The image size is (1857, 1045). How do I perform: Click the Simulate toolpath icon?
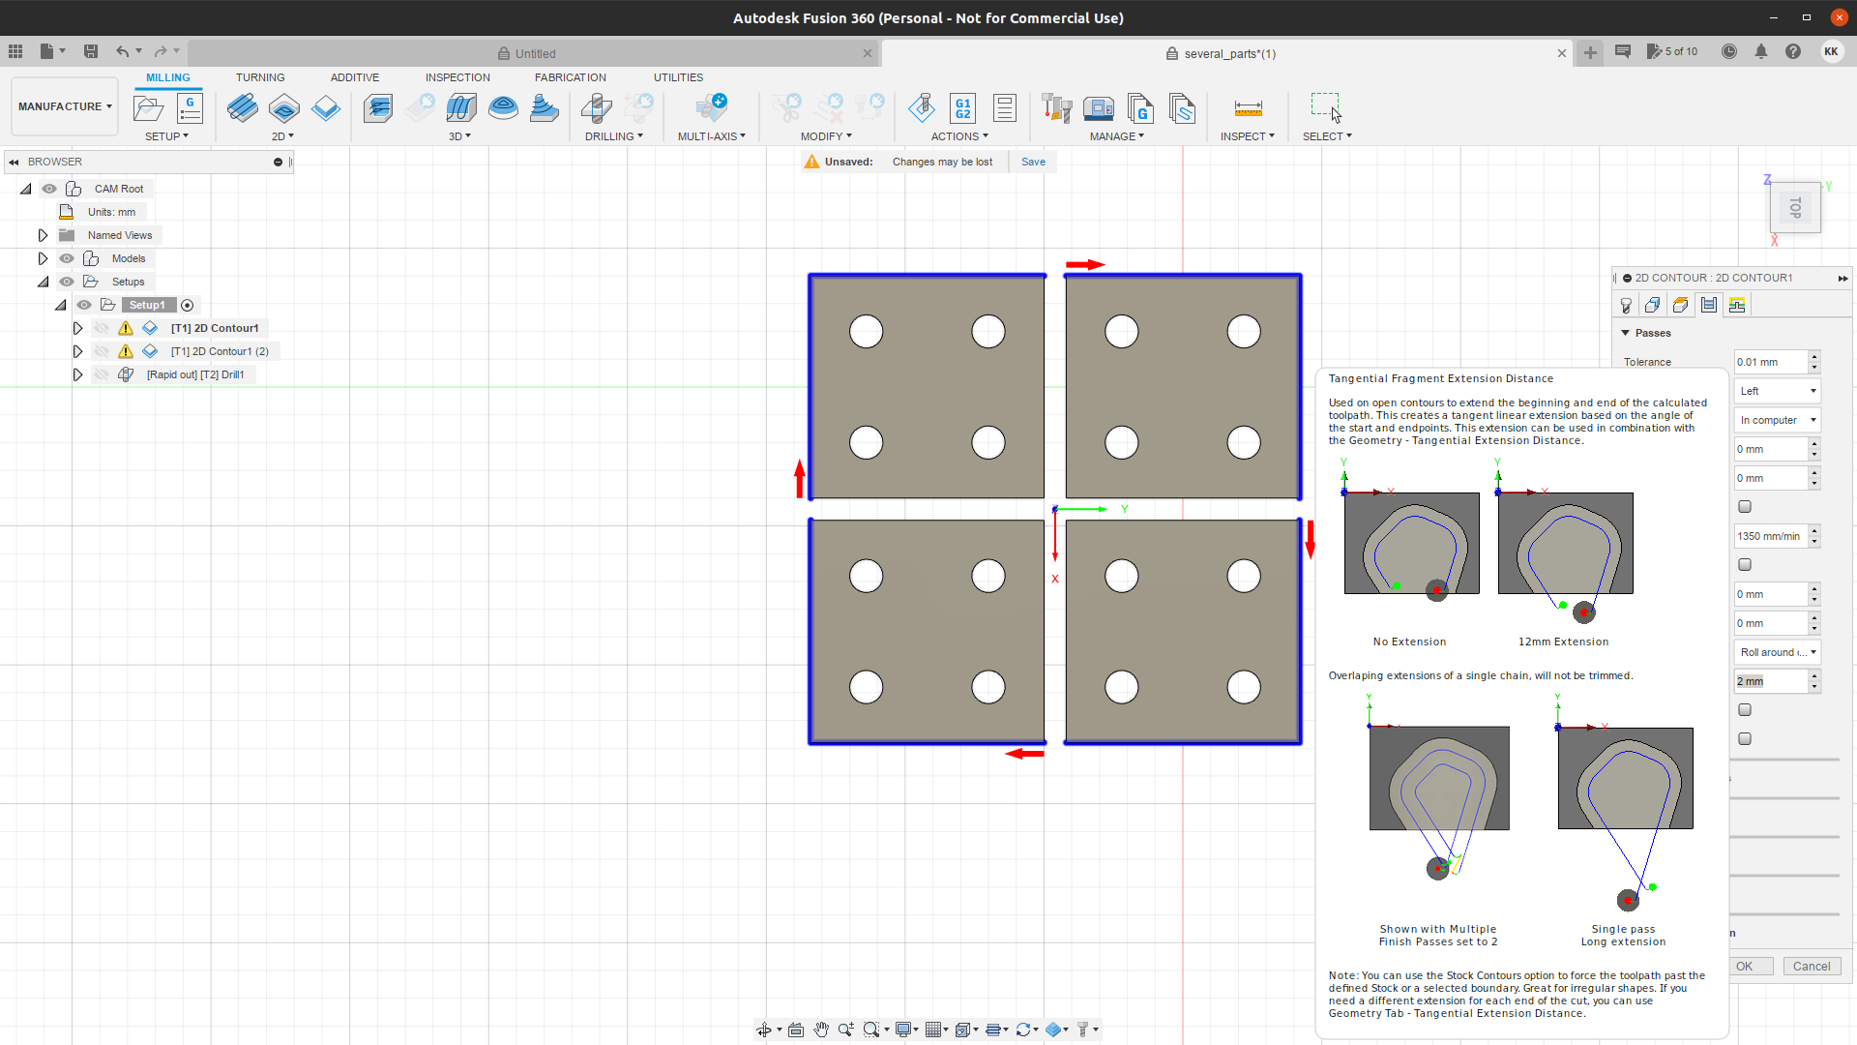pyautogui.click(x=921, y=107)
